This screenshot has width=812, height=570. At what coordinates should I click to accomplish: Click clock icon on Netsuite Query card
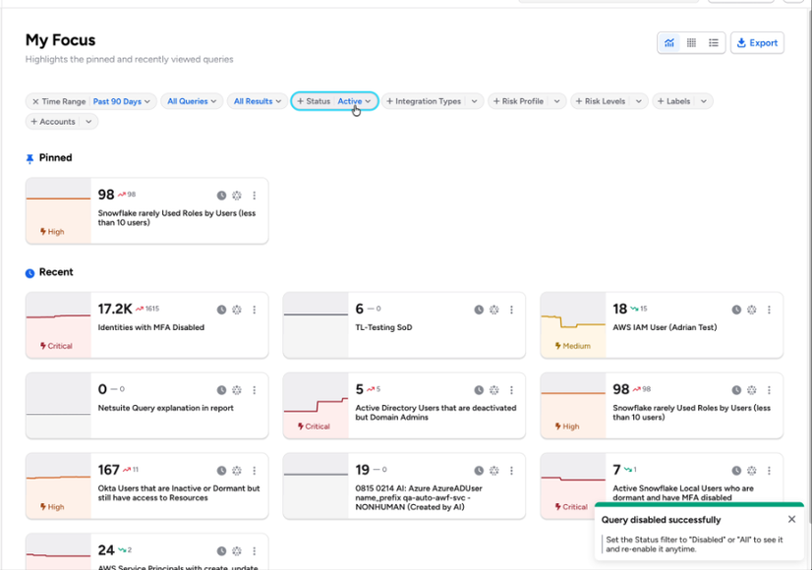[221, 390]
